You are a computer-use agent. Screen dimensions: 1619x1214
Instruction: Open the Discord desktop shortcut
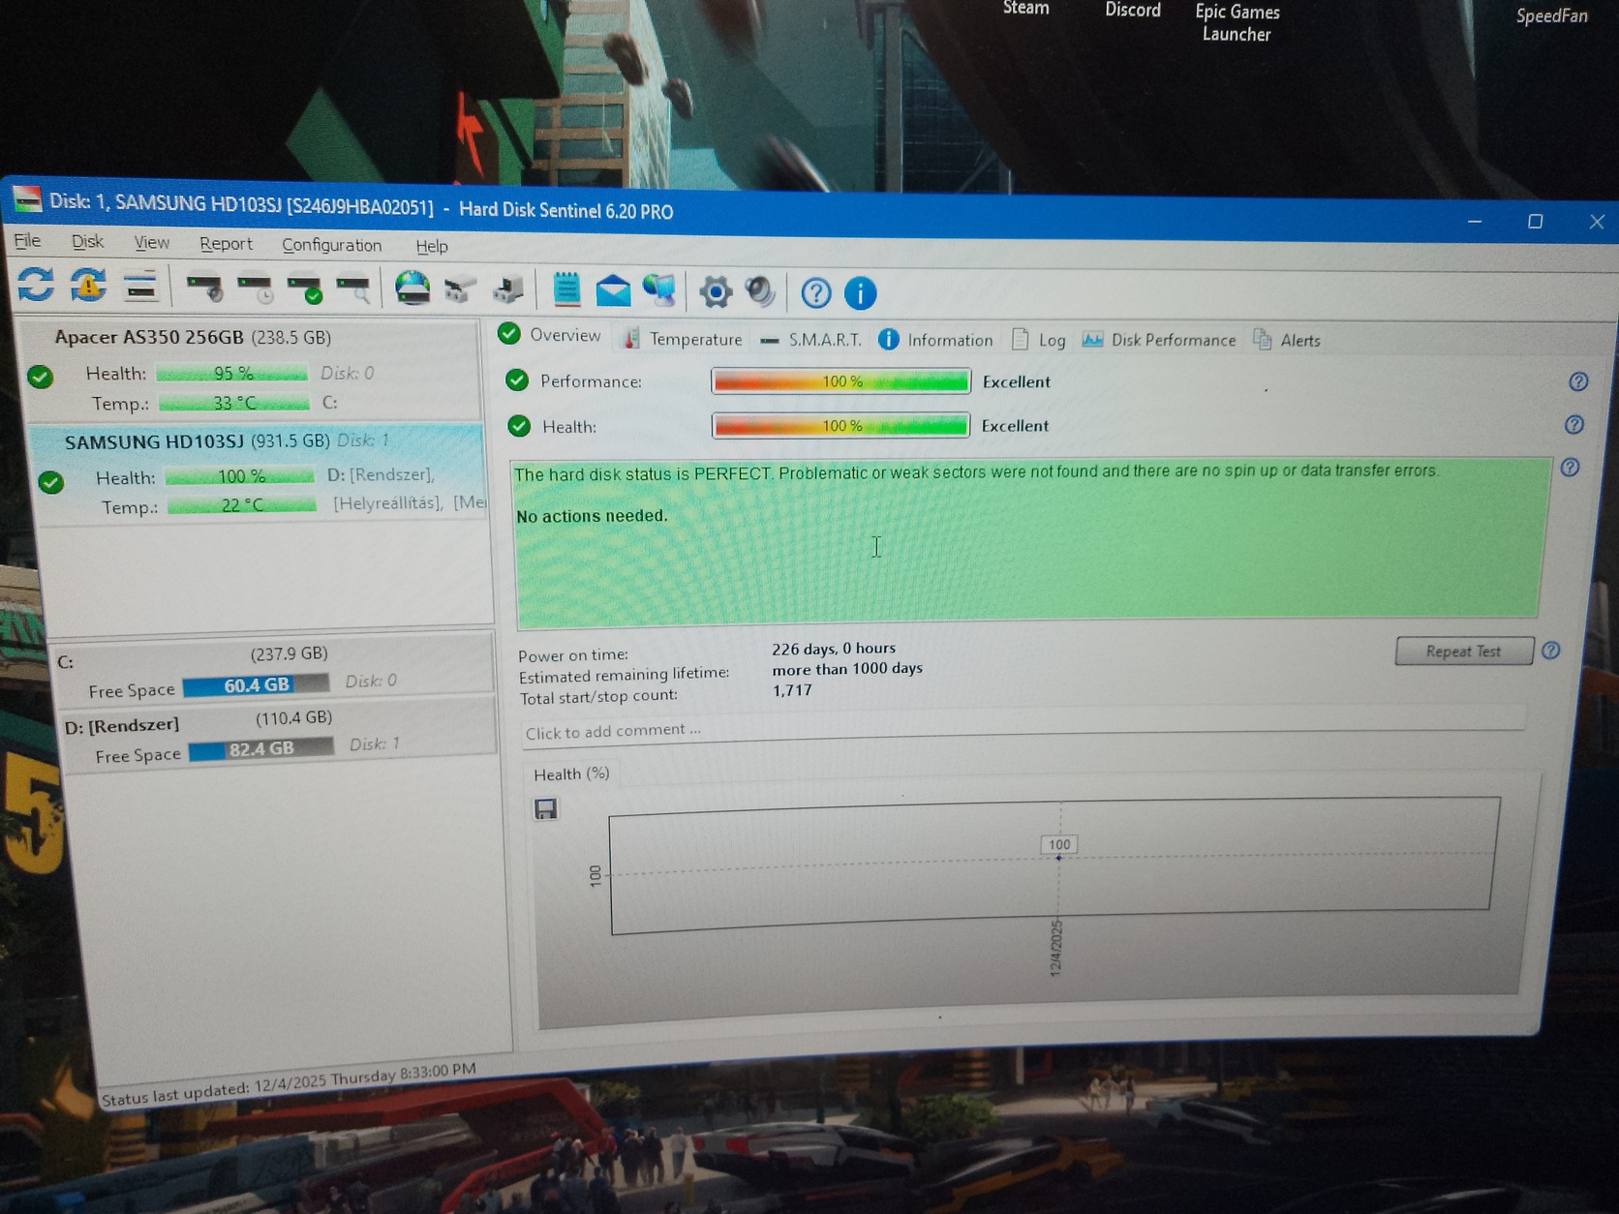(1133, 10)
